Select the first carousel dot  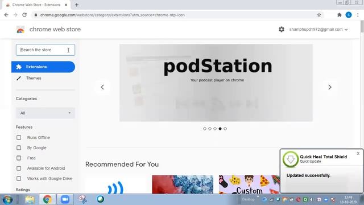(x=205, y=129)
